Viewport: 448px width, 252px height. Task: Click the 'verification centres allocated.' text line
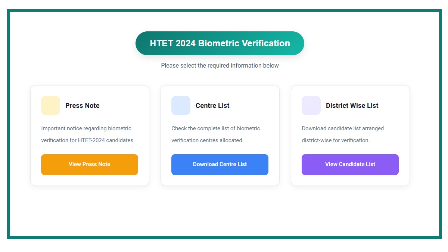(207, 141)
